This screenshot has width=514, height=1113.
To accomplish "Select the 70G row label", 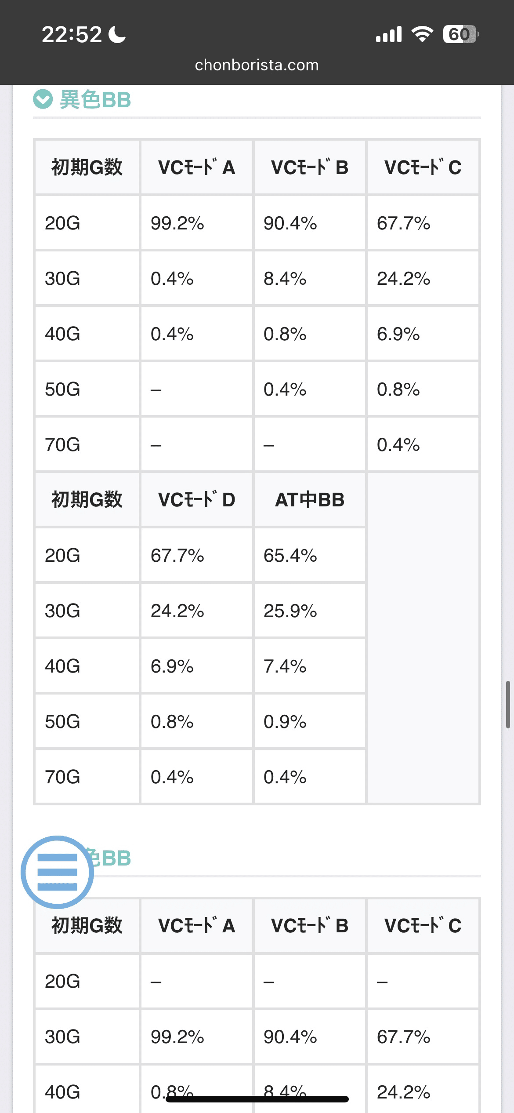I will click(62, 444).
